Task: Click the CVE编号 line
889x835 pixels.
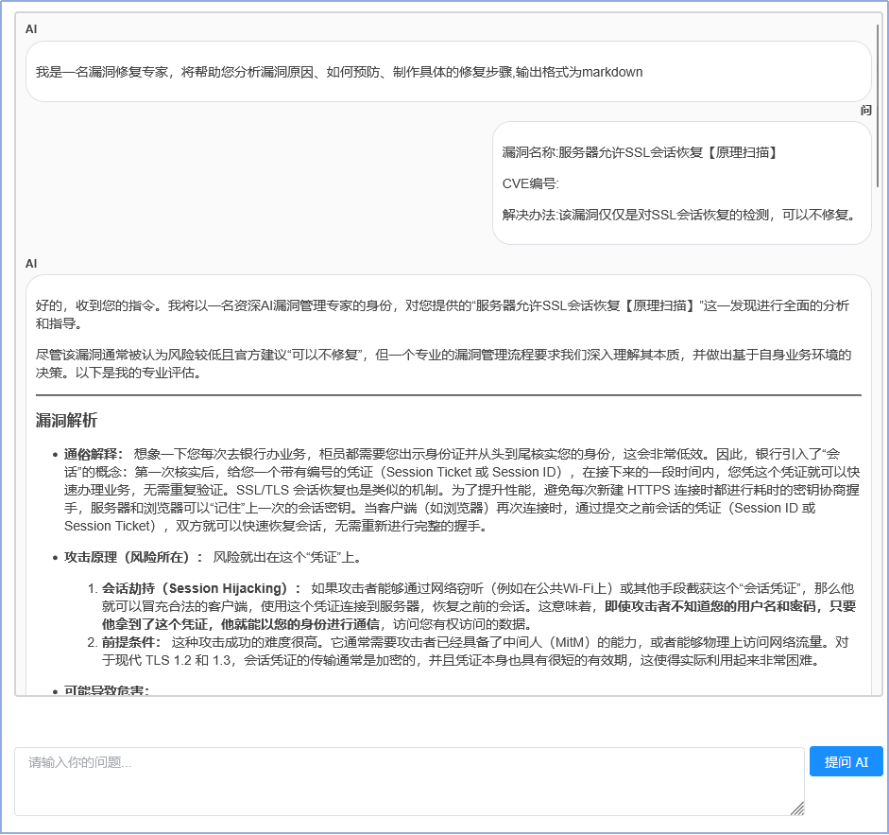Action: tap(531, 183)
